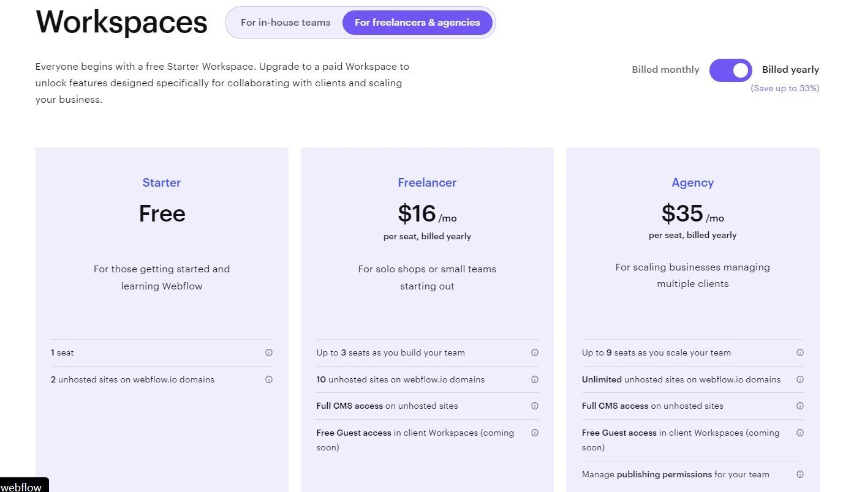Click the Agency plan title
The width and height of the screenshot is (843, 492).
pos(692,182)
